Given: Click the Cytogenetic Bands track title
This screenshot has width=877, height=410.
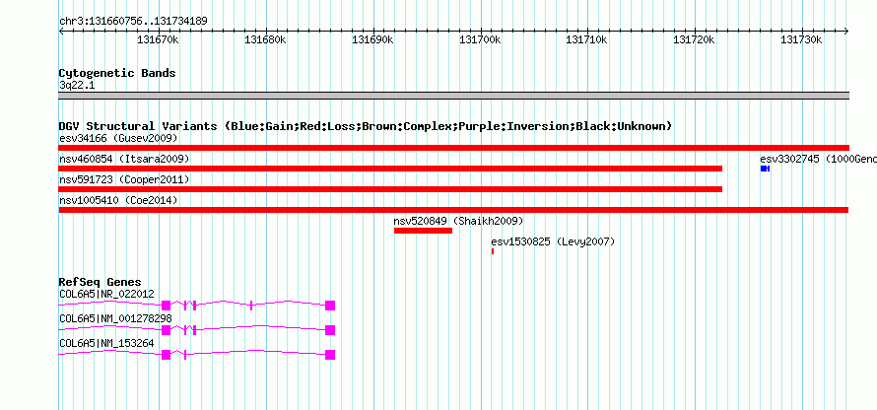Looking at the screenshot, I should pyautogui.click(x=117, y=73).
